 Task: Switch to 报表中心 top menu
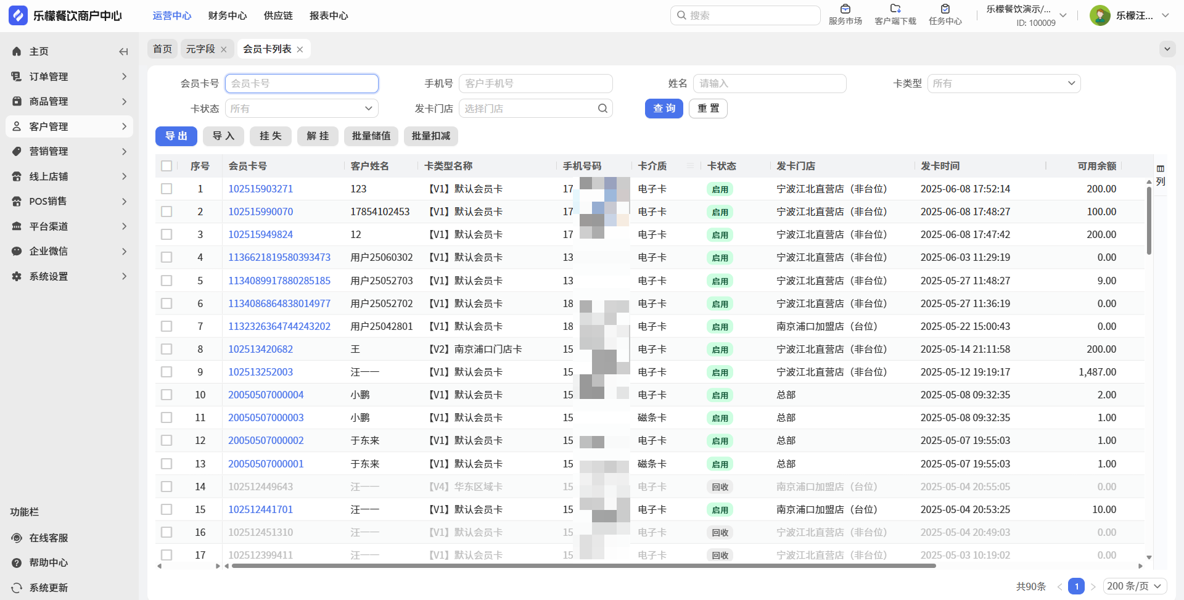[329, 15]
